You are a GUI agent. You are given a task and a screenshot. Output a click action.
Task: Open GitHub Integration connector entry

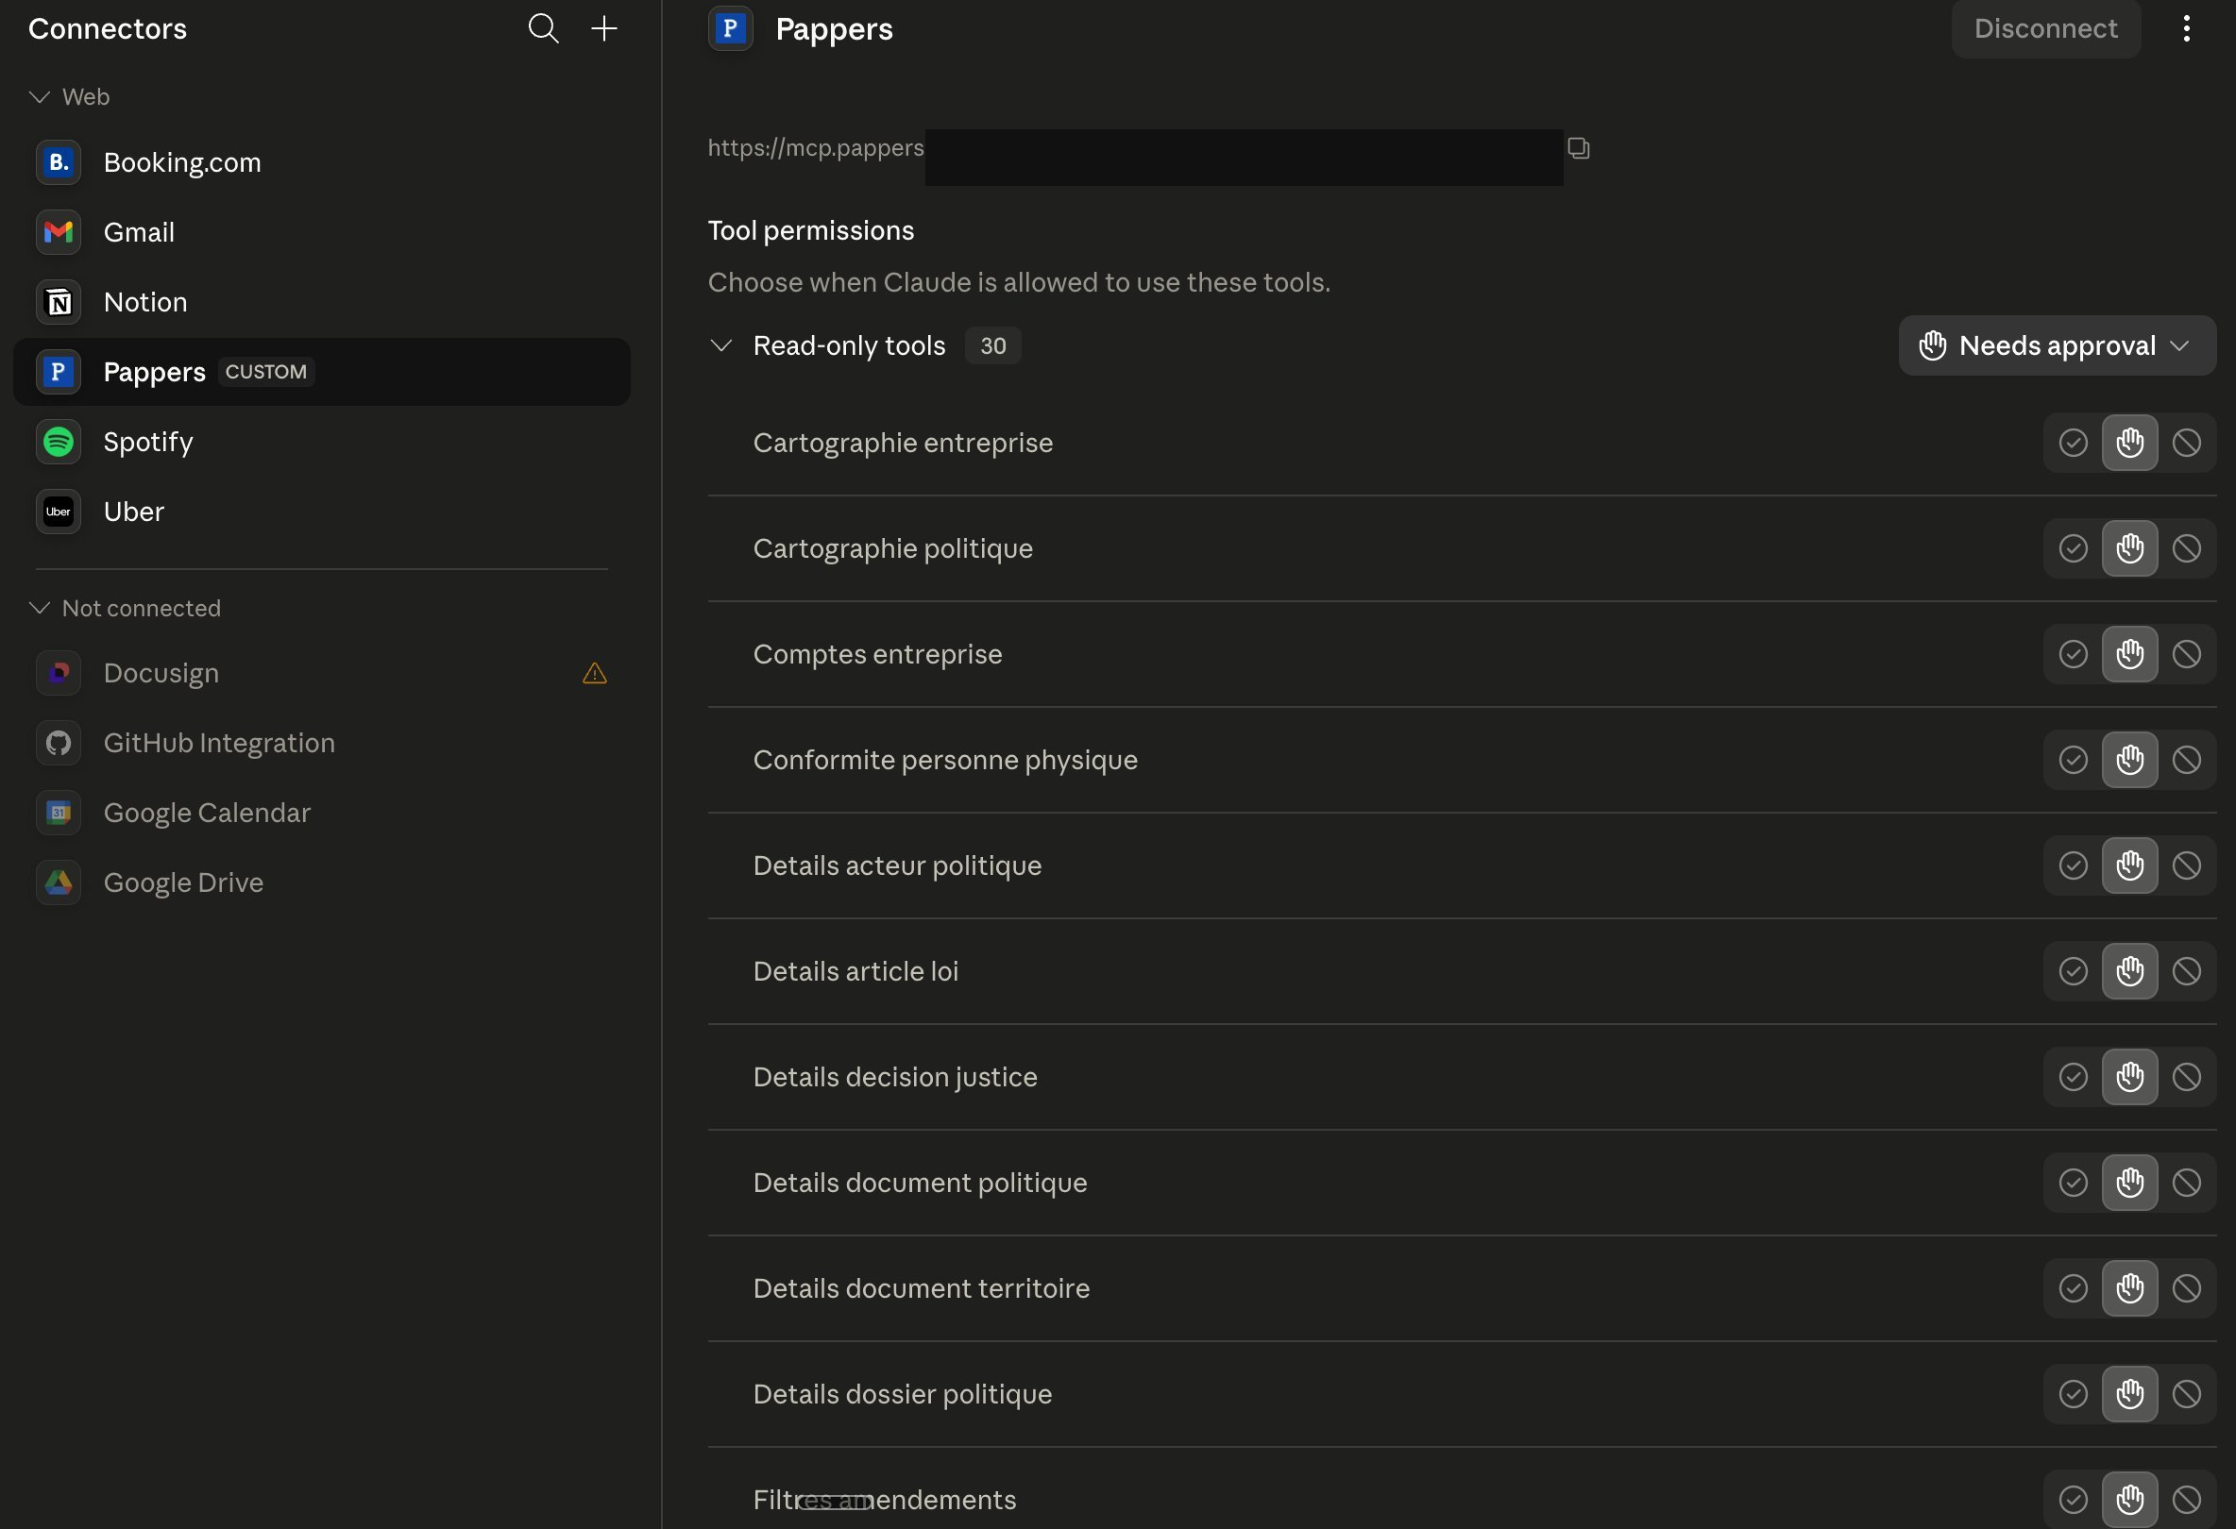coord(321,743)
